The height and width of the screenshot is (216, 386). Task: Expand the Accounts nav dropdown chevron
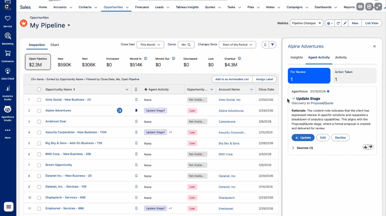pyautogui.click(x=71, y=7)
